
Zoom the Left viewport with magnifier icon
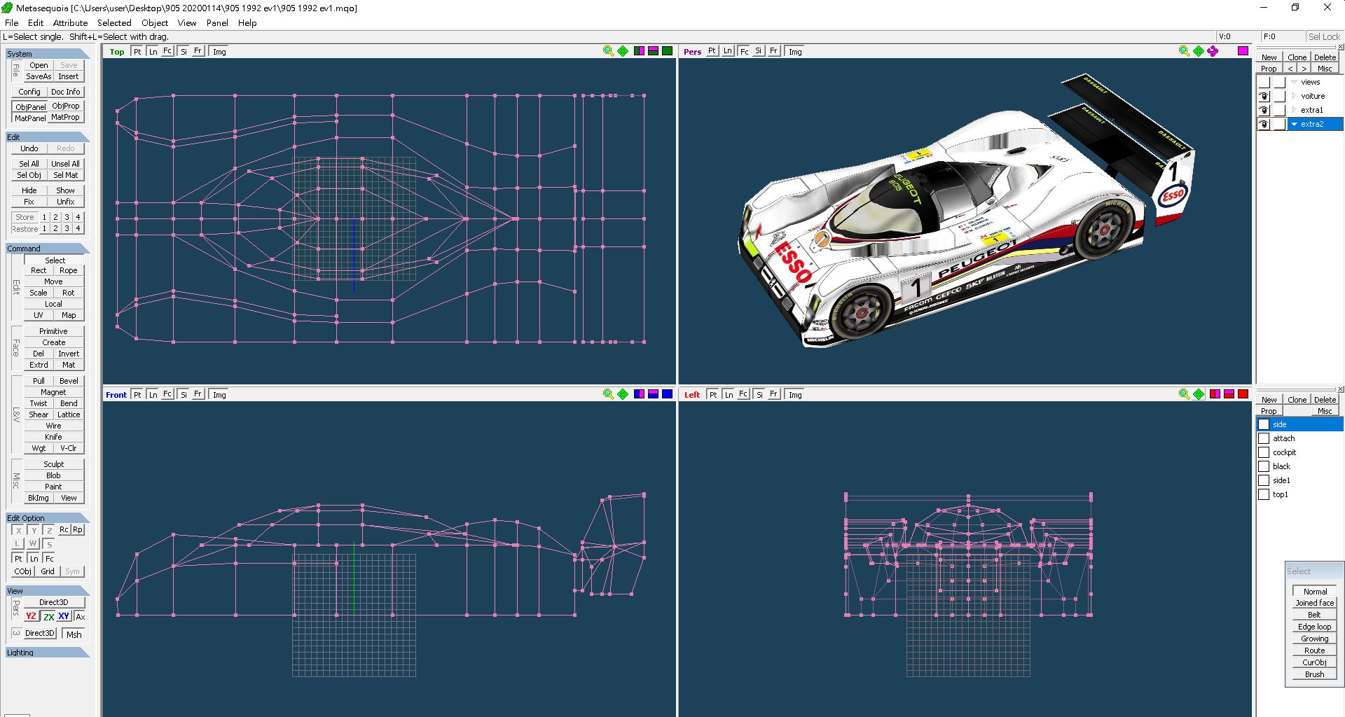[1184, 394]
